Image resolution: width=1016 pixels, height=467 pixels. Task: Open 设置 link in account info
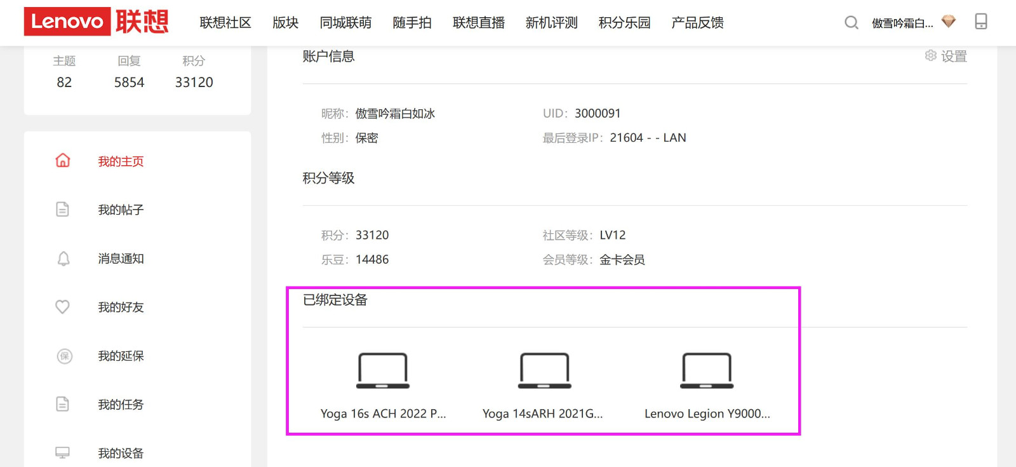click(954, 56)
